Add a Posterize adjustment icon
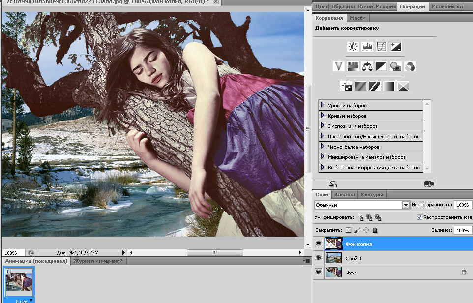 [360, 86]
